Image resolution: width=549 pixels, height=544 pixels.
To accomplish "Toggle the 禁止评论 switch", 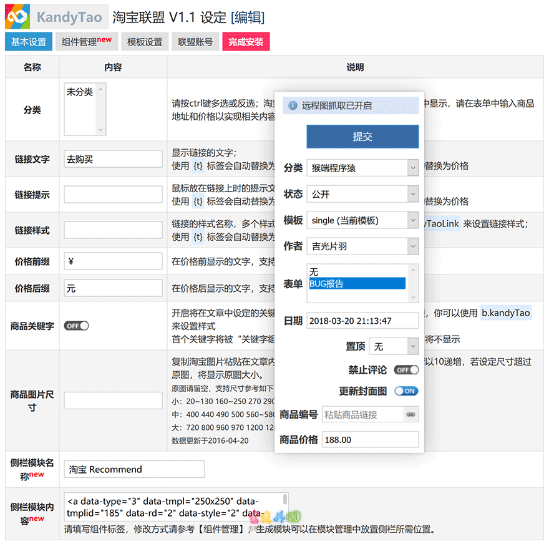I will click(x=406, y=370).
